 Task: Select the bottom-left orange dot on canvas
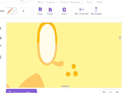pyautogui.click(x=68, y=74)
